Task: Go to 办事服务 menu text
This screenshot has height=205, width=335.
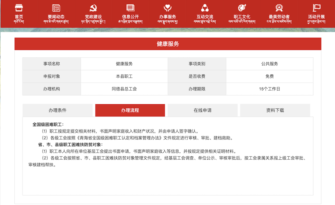Action: 167,17
